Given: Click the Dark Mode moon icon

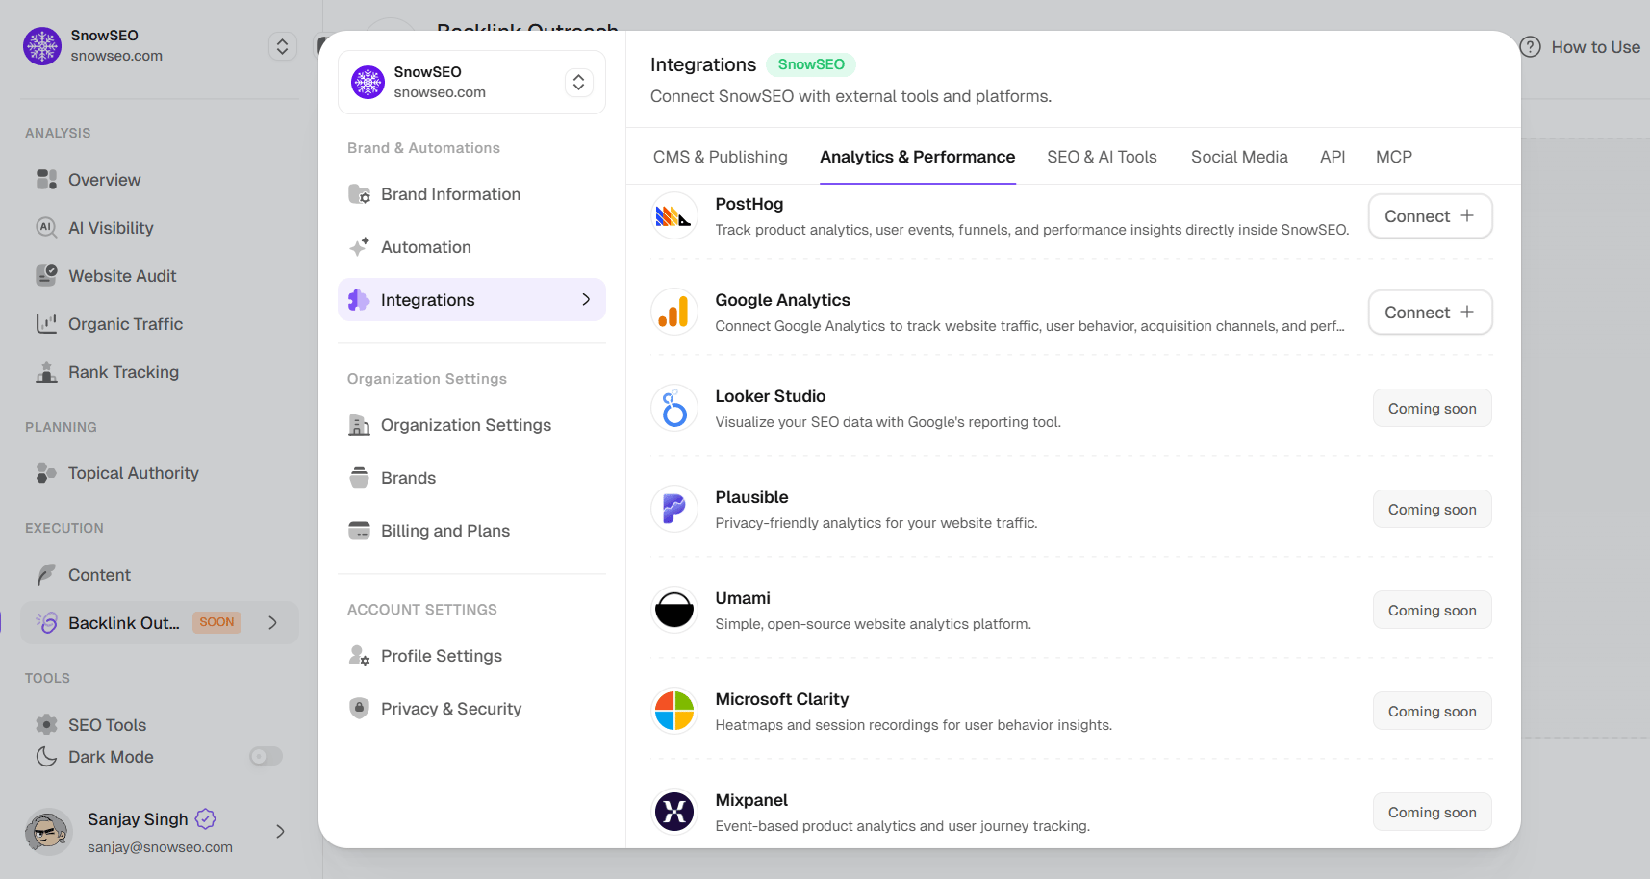Looking at the screenshot, I should click(46, 757).
